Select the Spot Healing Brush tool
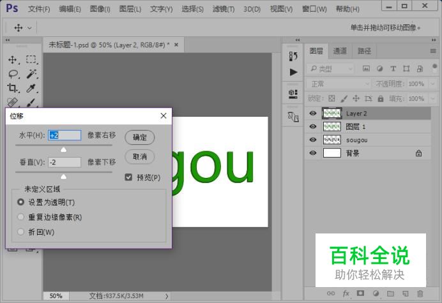The height and width of the screenshot is (303, 442). [x=12, y=102]
